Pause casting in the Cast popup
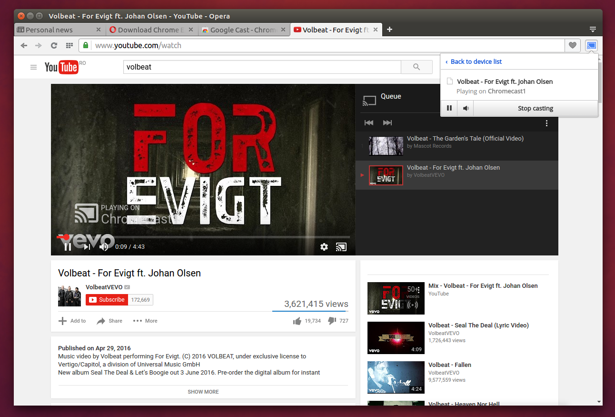The width and height of the screenshot is (615, 417). pos(449,108)
